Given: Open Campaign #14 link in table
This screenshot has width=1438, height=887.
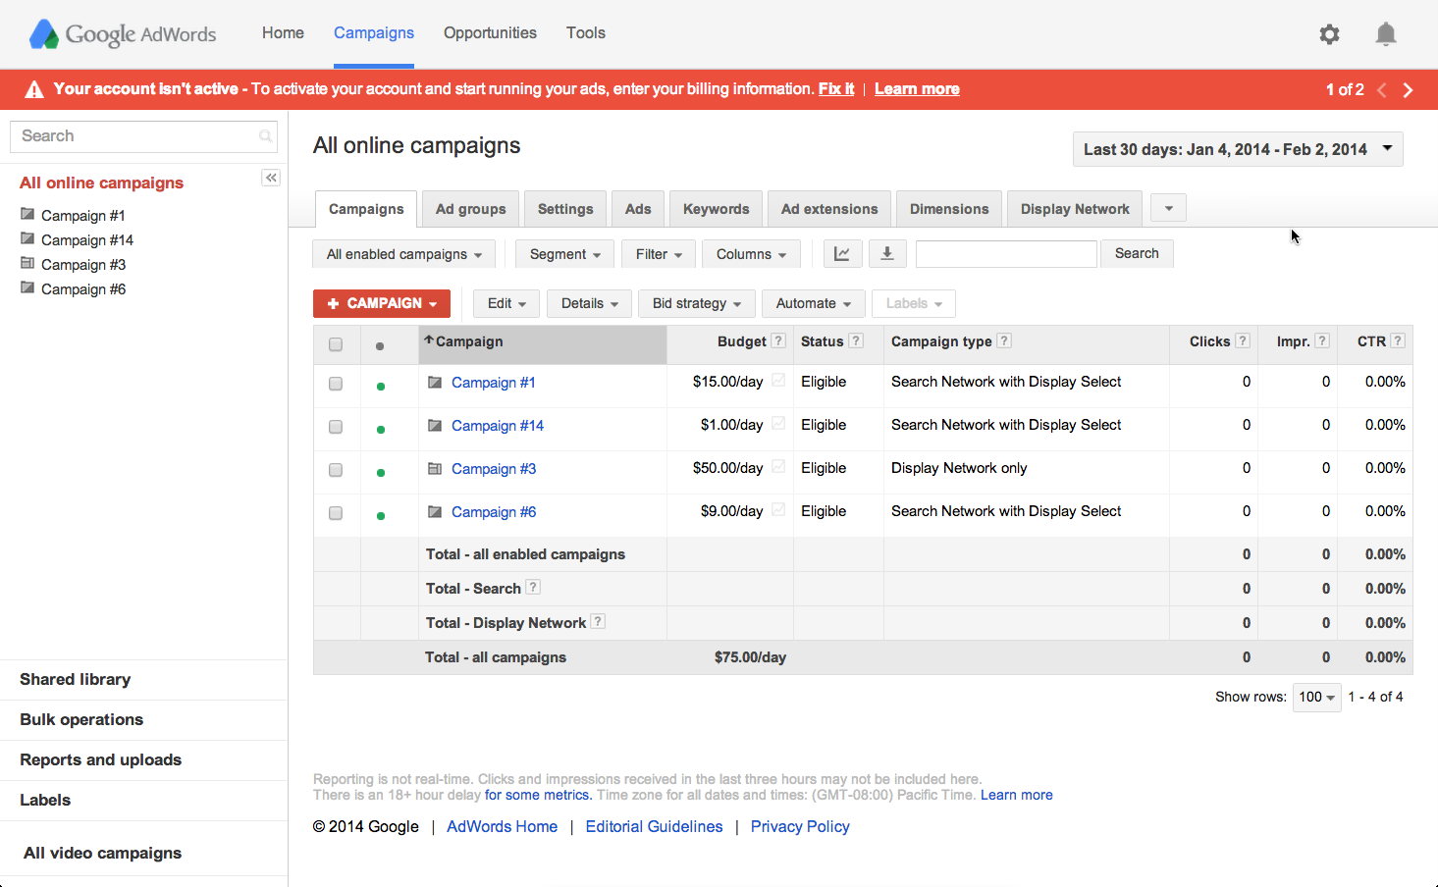Looking at the screenshot, I should click(x=498, y=426).
